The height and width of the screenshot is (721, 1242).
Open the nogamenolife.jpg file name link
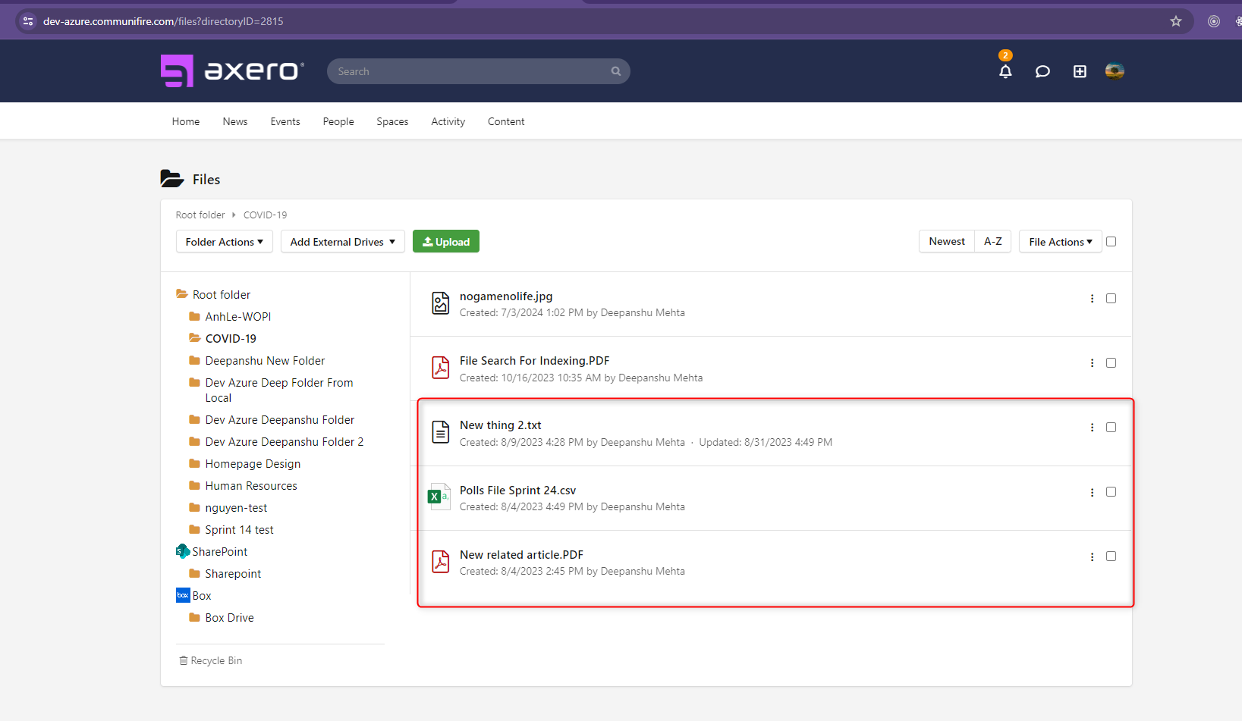tap(506, 296)
